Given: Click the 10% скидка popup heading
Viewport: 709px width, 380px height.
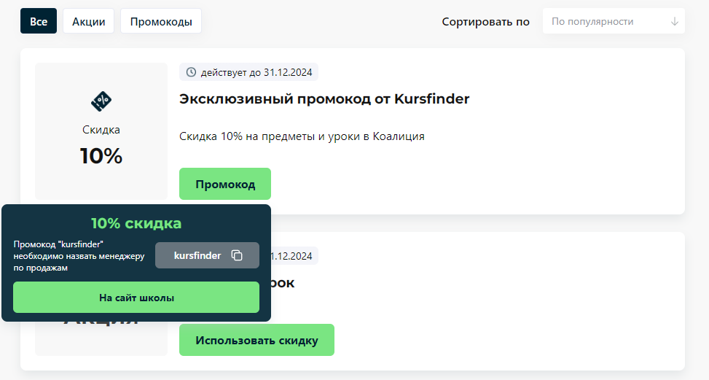Looking at the screenshot, I should coord(136,223).
